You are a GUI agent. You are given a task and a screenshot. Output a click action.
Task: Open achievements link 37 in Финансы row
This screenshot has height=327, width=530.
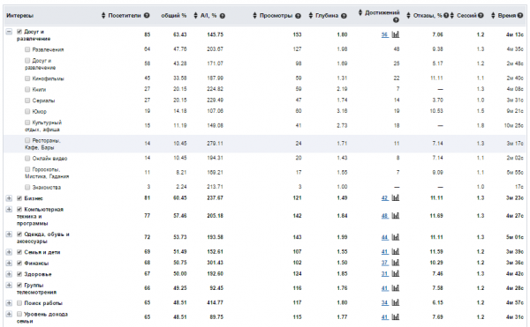[x=384, y=263]
